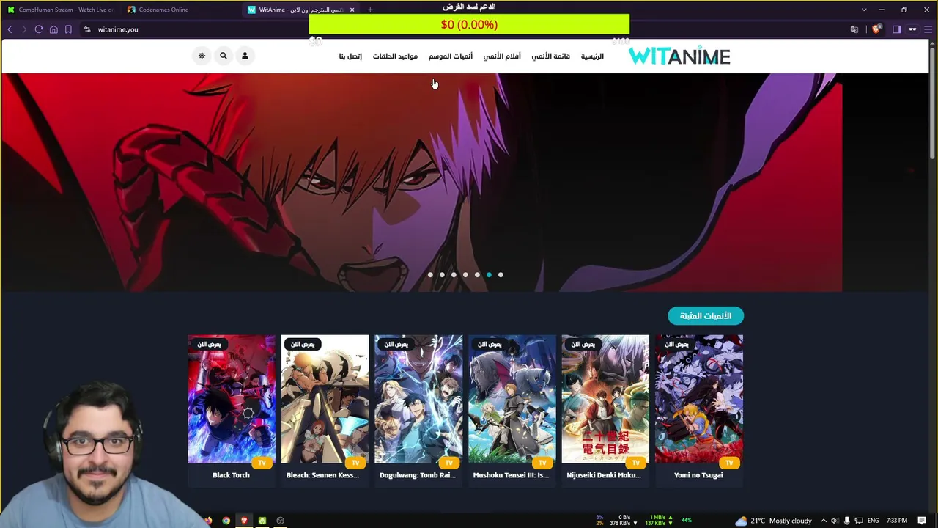The image size is (938, 528).
Task: Open the الرئيسية home menu item
Action: coord(592,56)
